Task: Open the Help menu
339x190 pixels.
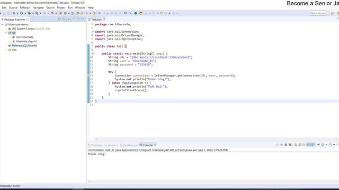Action: (91, 7)
